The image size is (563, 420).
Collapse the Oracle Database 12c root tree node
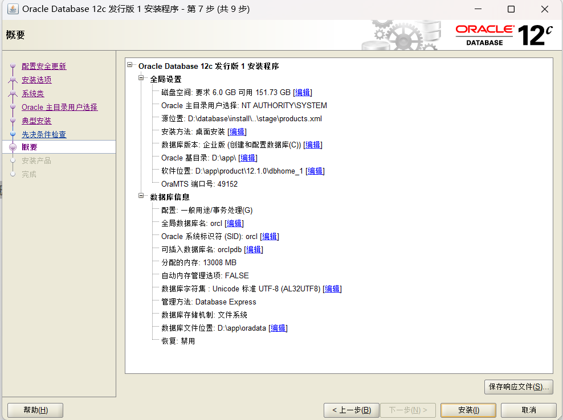(x=129, y=65)
